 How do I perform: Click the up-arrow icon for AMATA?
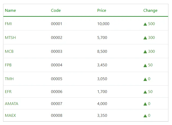(x=145, y=104)
